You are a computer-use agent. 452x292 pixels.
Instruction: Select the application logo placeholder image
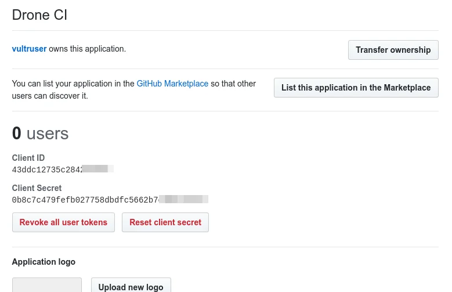(46, 285)
